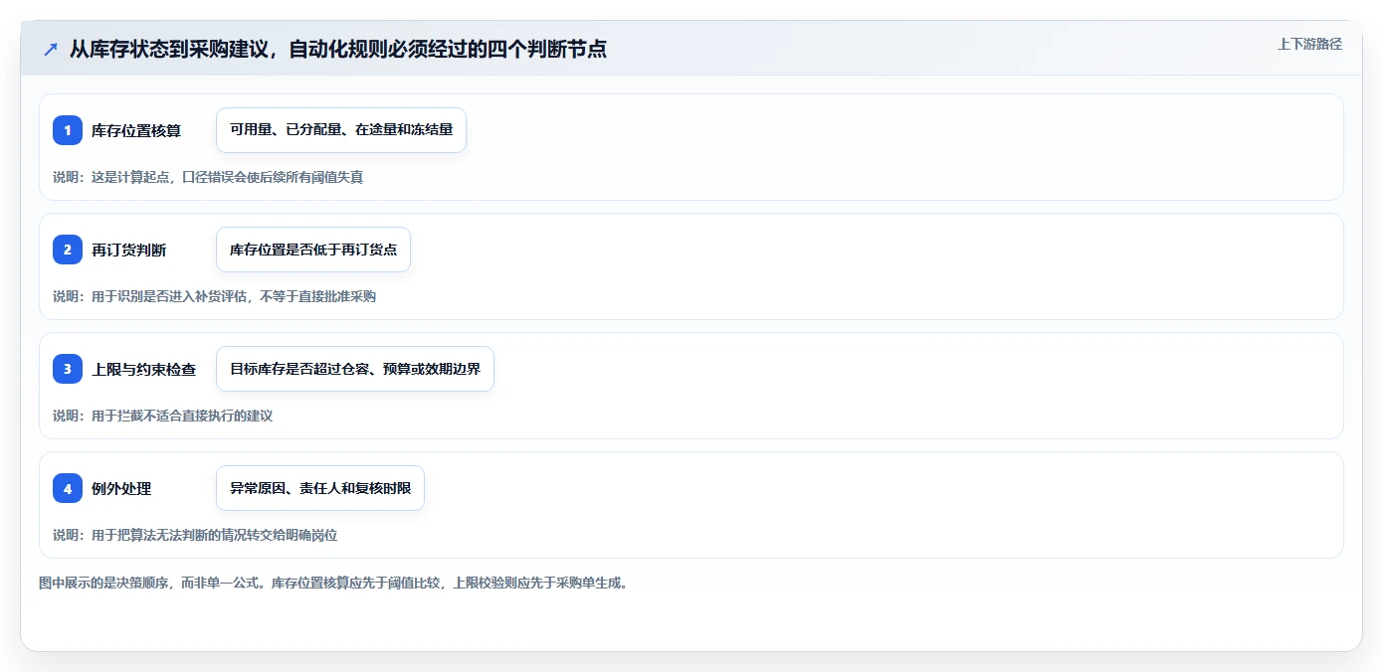This screenshot has width=1383, height=672.
Task: Click the step 3 number badge
Action: pos(68,369)
